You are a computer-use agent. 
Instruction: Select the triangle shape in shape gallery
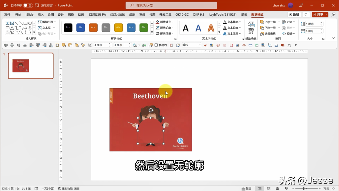click(x=12, y=28)
